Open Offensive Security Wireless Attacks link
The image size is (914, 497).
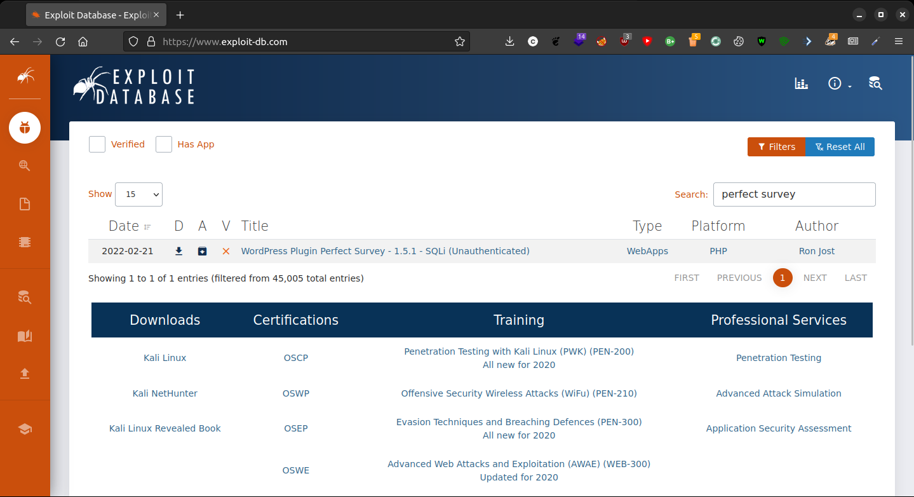519,393
